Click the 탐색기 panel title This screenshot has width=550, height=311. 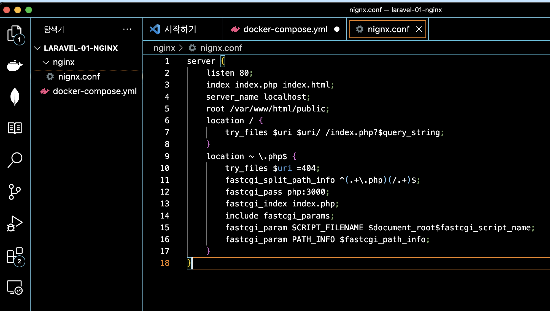[x=54, y=29]
